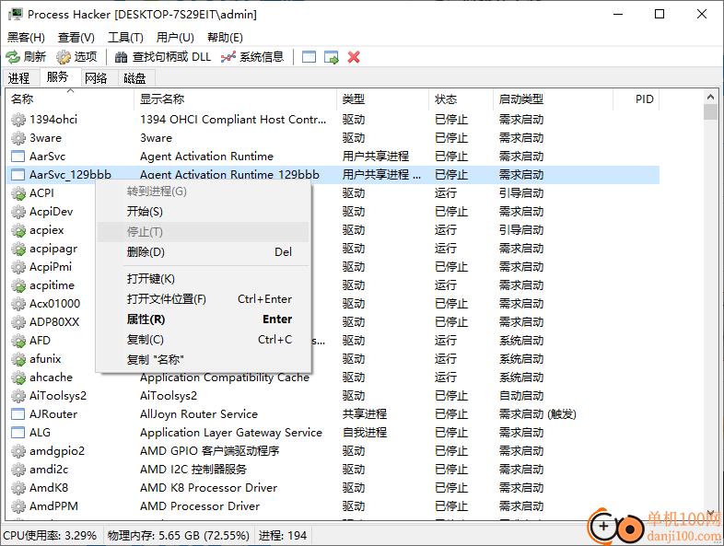Switch to the Processes (进程) tab
The image size is (724, 546).
click(19, 78)
